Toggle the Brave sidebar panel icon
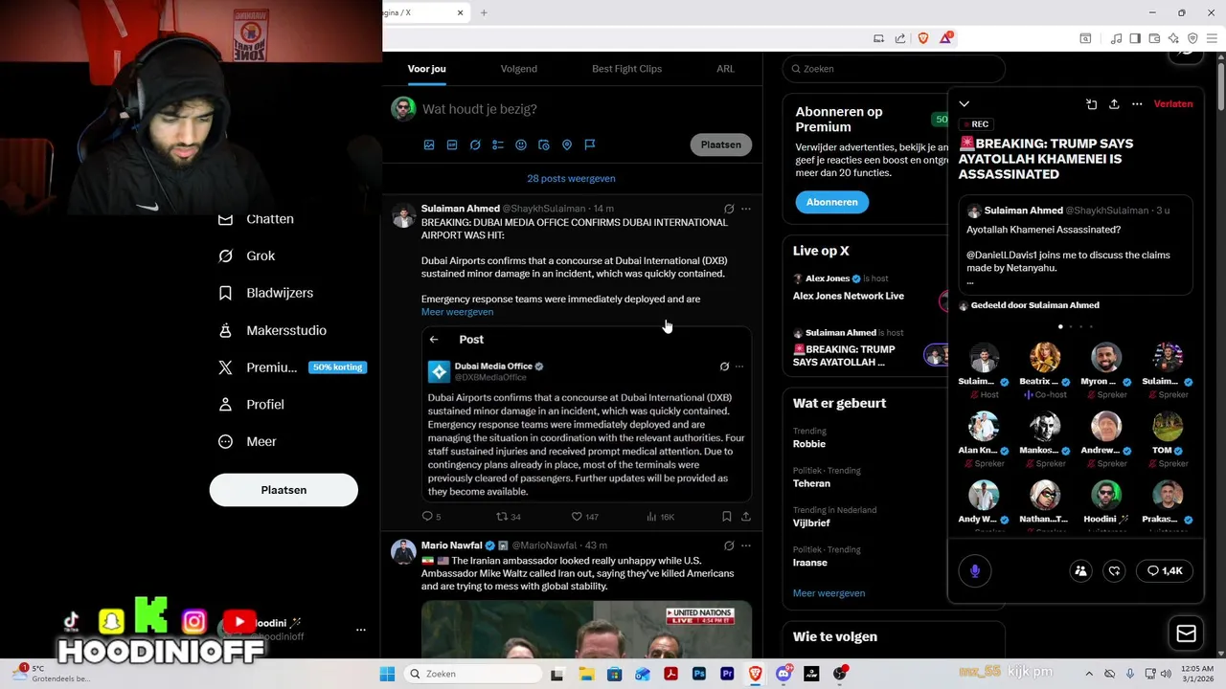The image size is (1226, 689). click(1135, 38)
